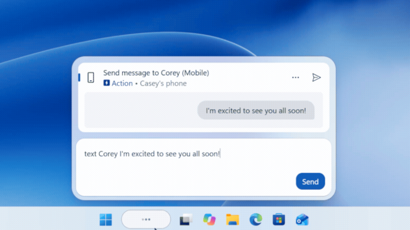Click the paper-plane send icon
The width and height of the screenshot is (410, 230).
coord(316,77)
